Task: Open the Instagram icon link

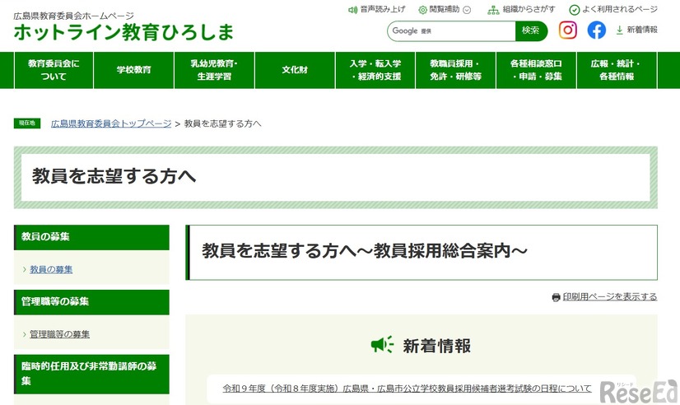Action: click(x=568, y=30)
